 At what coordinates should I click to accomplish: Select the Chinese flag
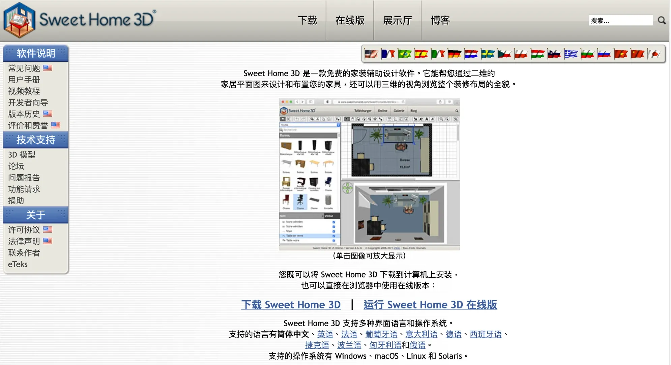click(x=637, y=54)
